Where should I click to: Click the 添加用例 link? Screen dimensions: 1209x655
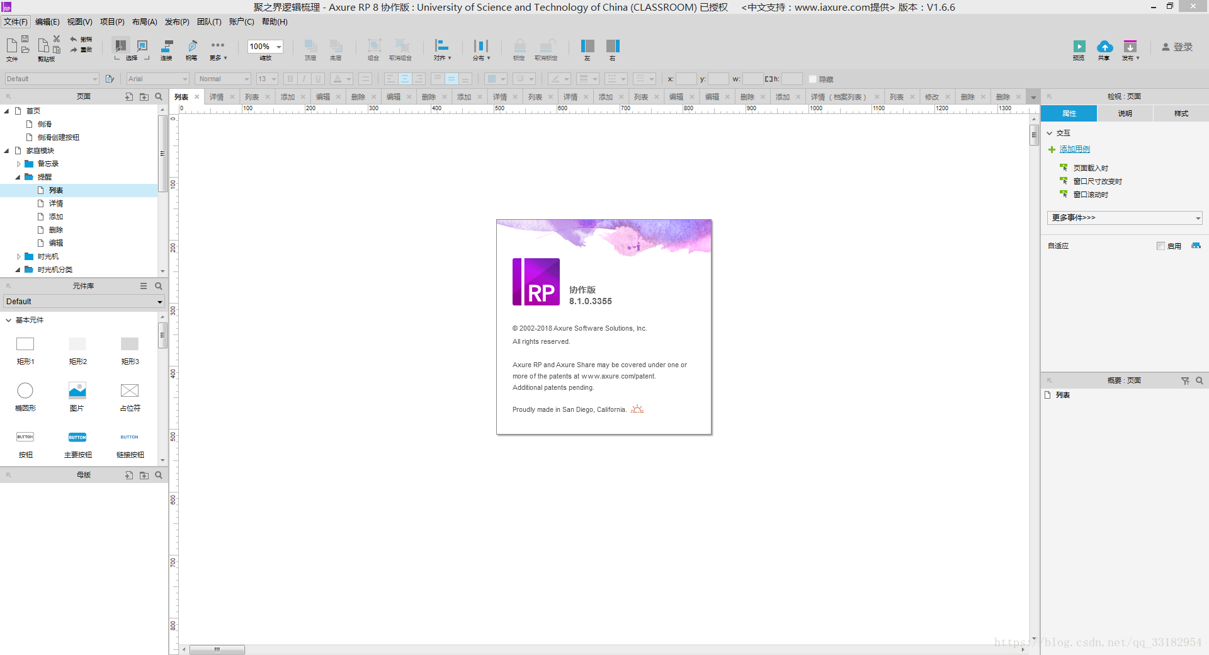(1075, 149)
